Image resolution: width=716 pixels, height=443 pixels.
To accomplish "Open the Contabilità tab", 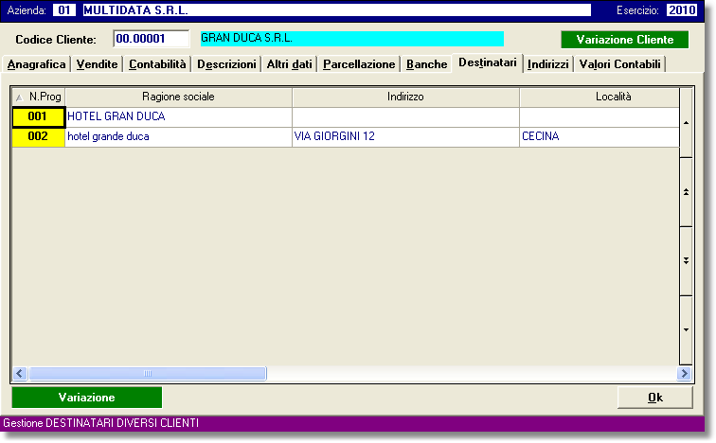I will click(x=157, y=64).
